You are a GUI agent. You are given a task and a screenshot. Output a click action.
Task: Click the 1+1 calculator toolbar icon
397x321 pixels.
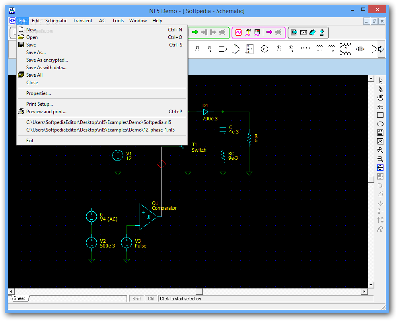point(304,33)
